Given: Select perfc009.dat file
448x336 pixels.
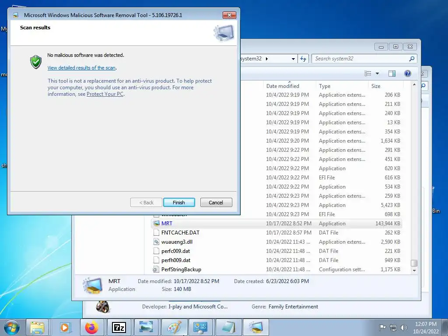Looking at the screenshot, I should click(x=276, y=251).
